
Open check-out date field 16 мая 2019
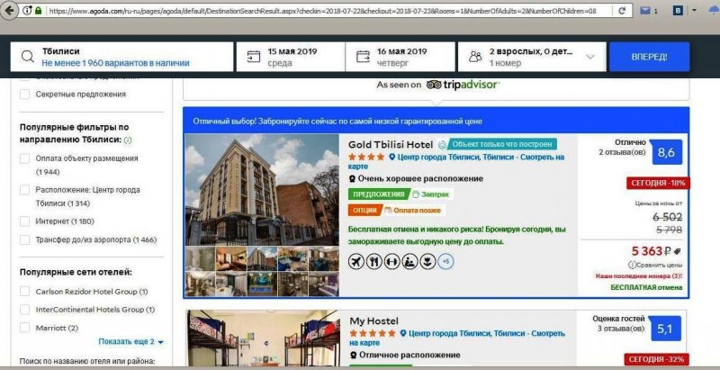pyautogui.click(x=400, y=57)
